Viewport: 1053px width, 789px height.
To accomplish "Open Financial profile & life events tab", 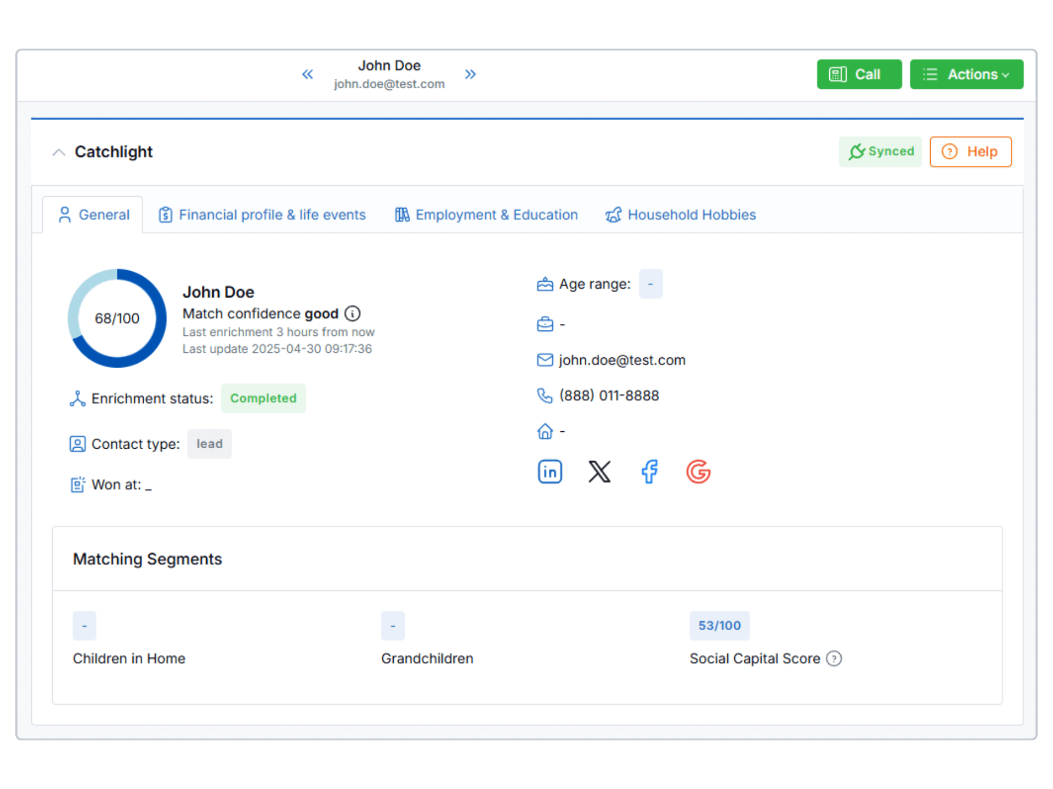I will point(262,215).
